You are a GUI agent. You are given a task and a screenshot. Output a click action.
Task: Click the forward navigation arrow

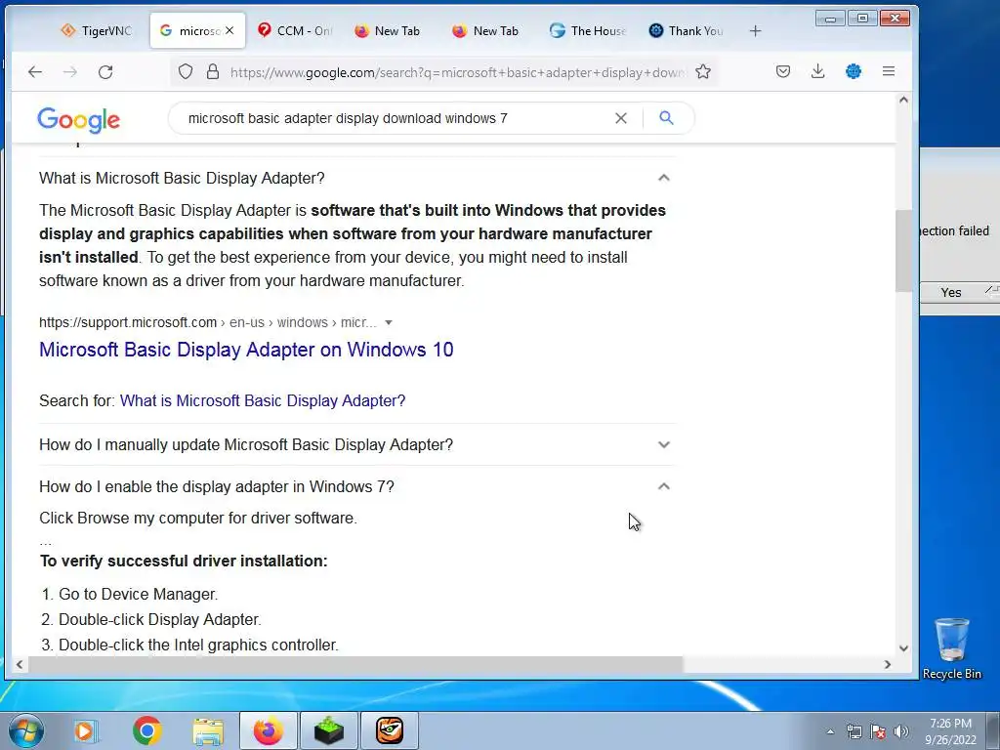[x=70, y=72]
